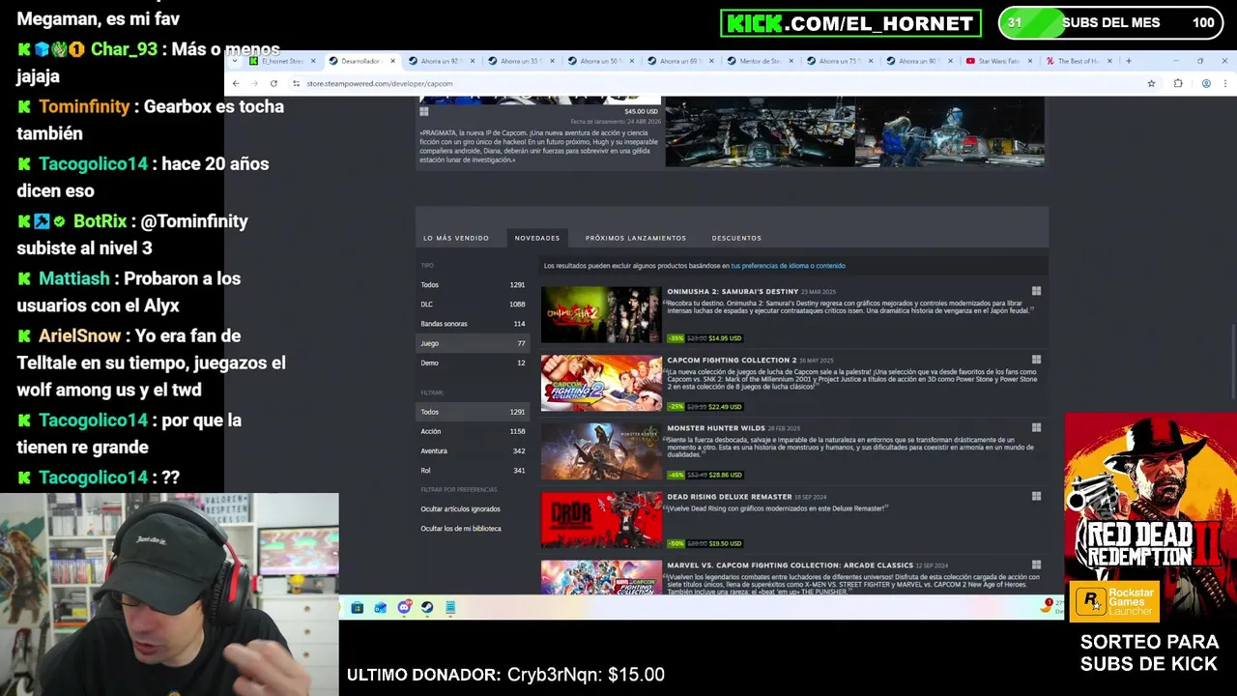Open the Lo más vendido tab
Image resolution: width=1237 pixels, height=696 pixels.
pyautogui.click(x=456, y=238)
